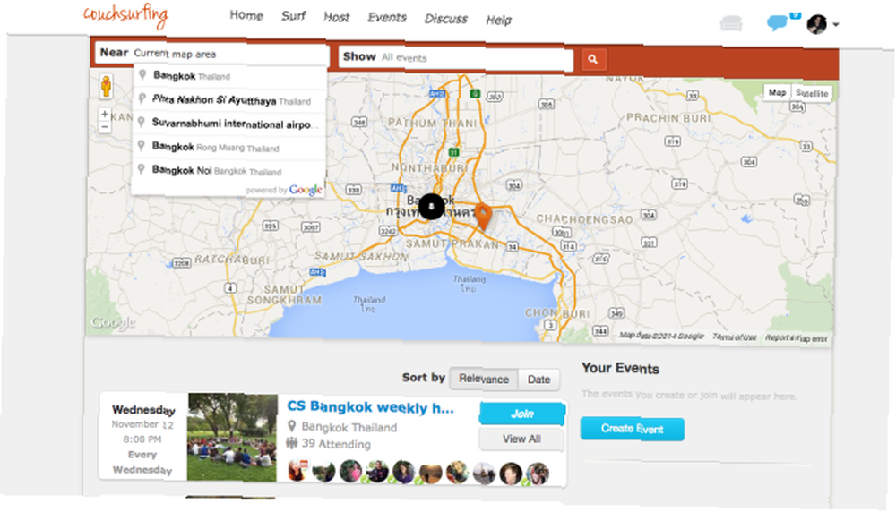Sort events by Relevance

[484, 379]
